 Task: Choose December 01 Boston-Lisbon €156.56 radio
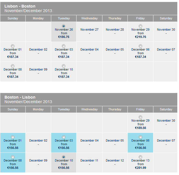[x=13, y=137]
